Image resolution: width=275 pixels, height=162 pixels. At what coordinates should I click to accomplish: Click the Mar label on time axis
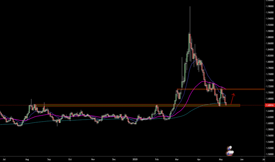[177, 159]
